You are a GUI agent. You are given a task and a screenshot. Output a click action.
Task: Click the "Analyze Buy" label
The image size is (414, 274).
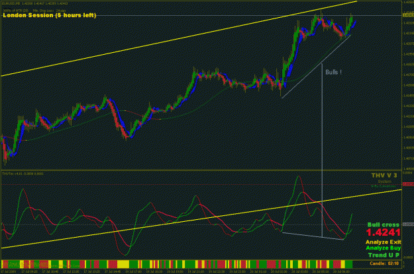tap(384, 248)
